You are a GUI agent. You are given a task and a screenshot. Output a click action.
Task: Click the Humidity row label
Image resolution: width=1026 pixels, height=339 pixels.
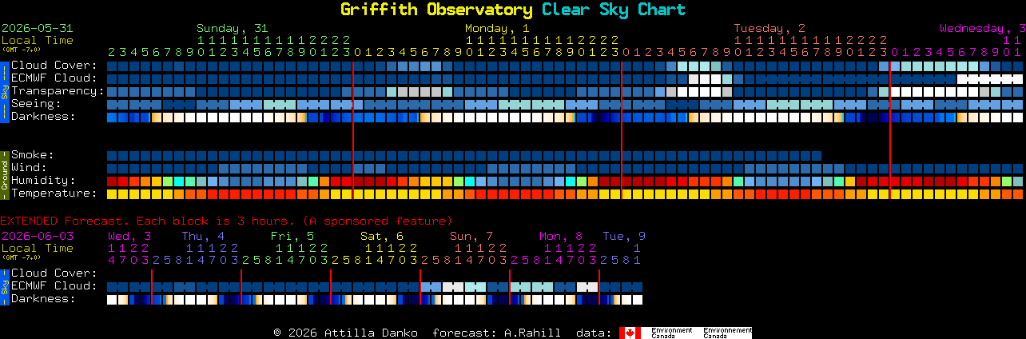(x=43, y=181)
